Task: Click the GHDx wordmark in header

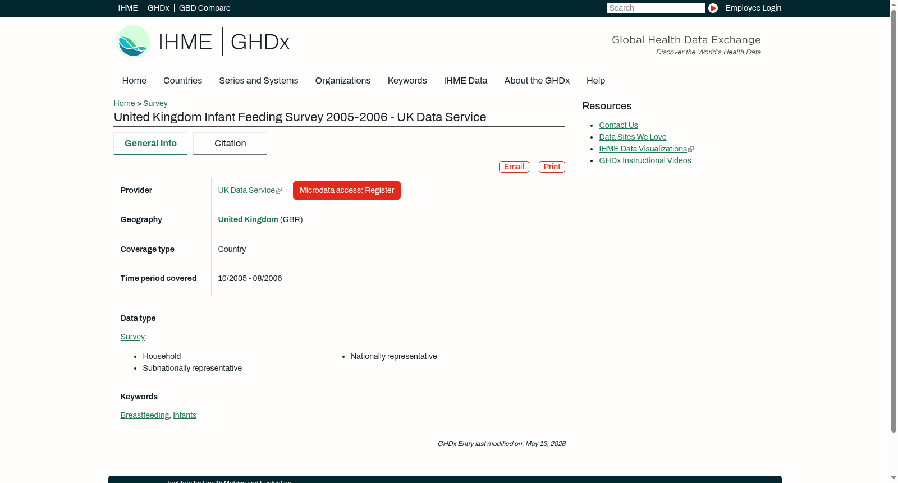Action: [260, 42]
